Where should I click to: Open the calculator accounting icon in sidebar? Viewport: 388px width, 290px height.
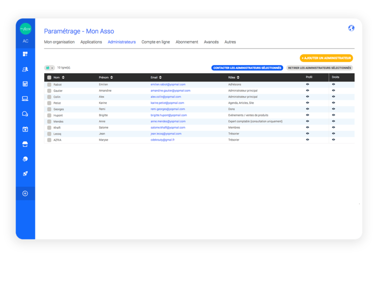click(25, 84)
